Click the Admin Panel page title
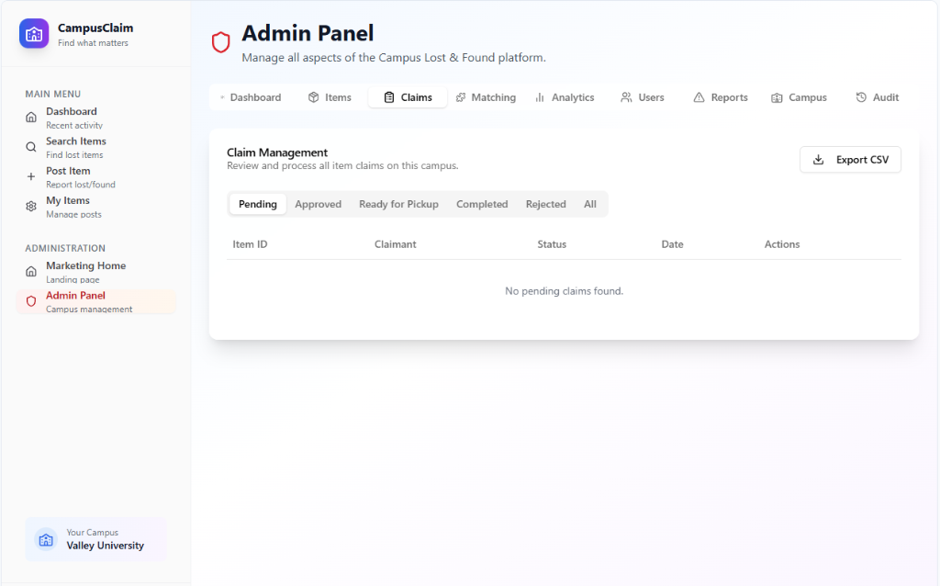940x586 pixels. [x=308, y=33]
